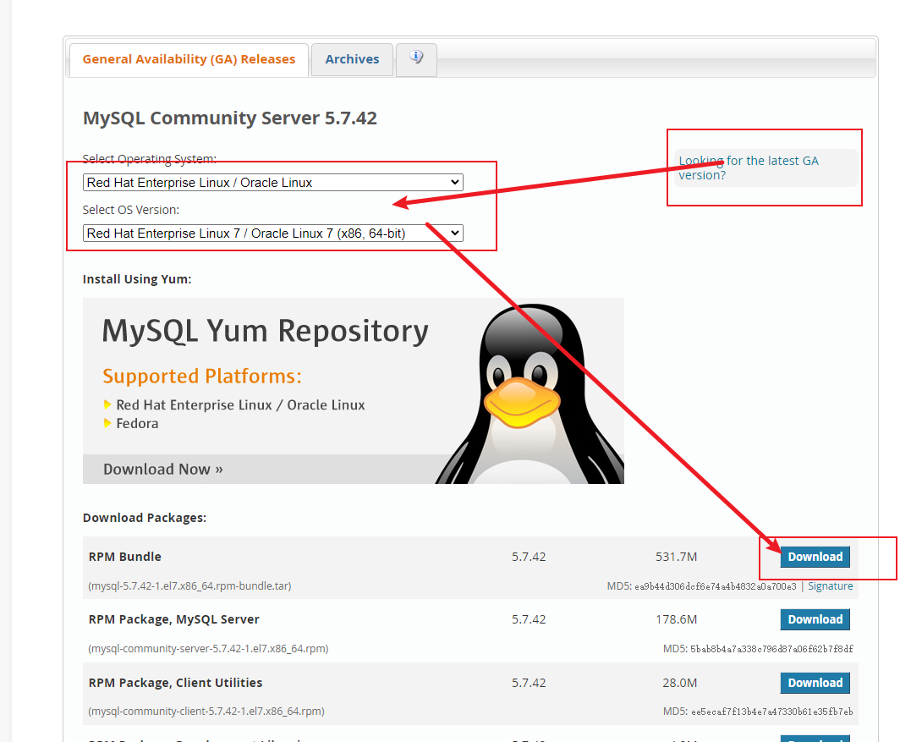
Task: Click the Install Using Yum label
Action: 137,279
